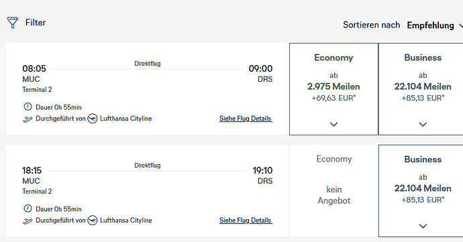Click Lufthansa logo on the 08:05 flight

[x=93, y=119]
